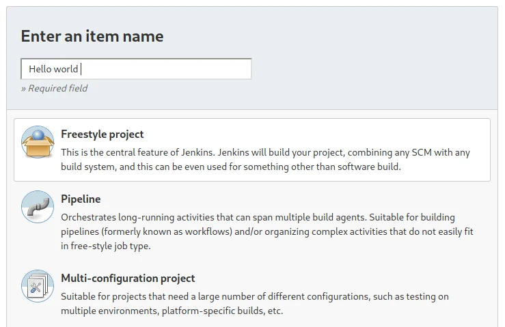The width and height of the screenshot is (505, 327).
Task: Click the "Freestyle project" title
Action: coord(102,134)
